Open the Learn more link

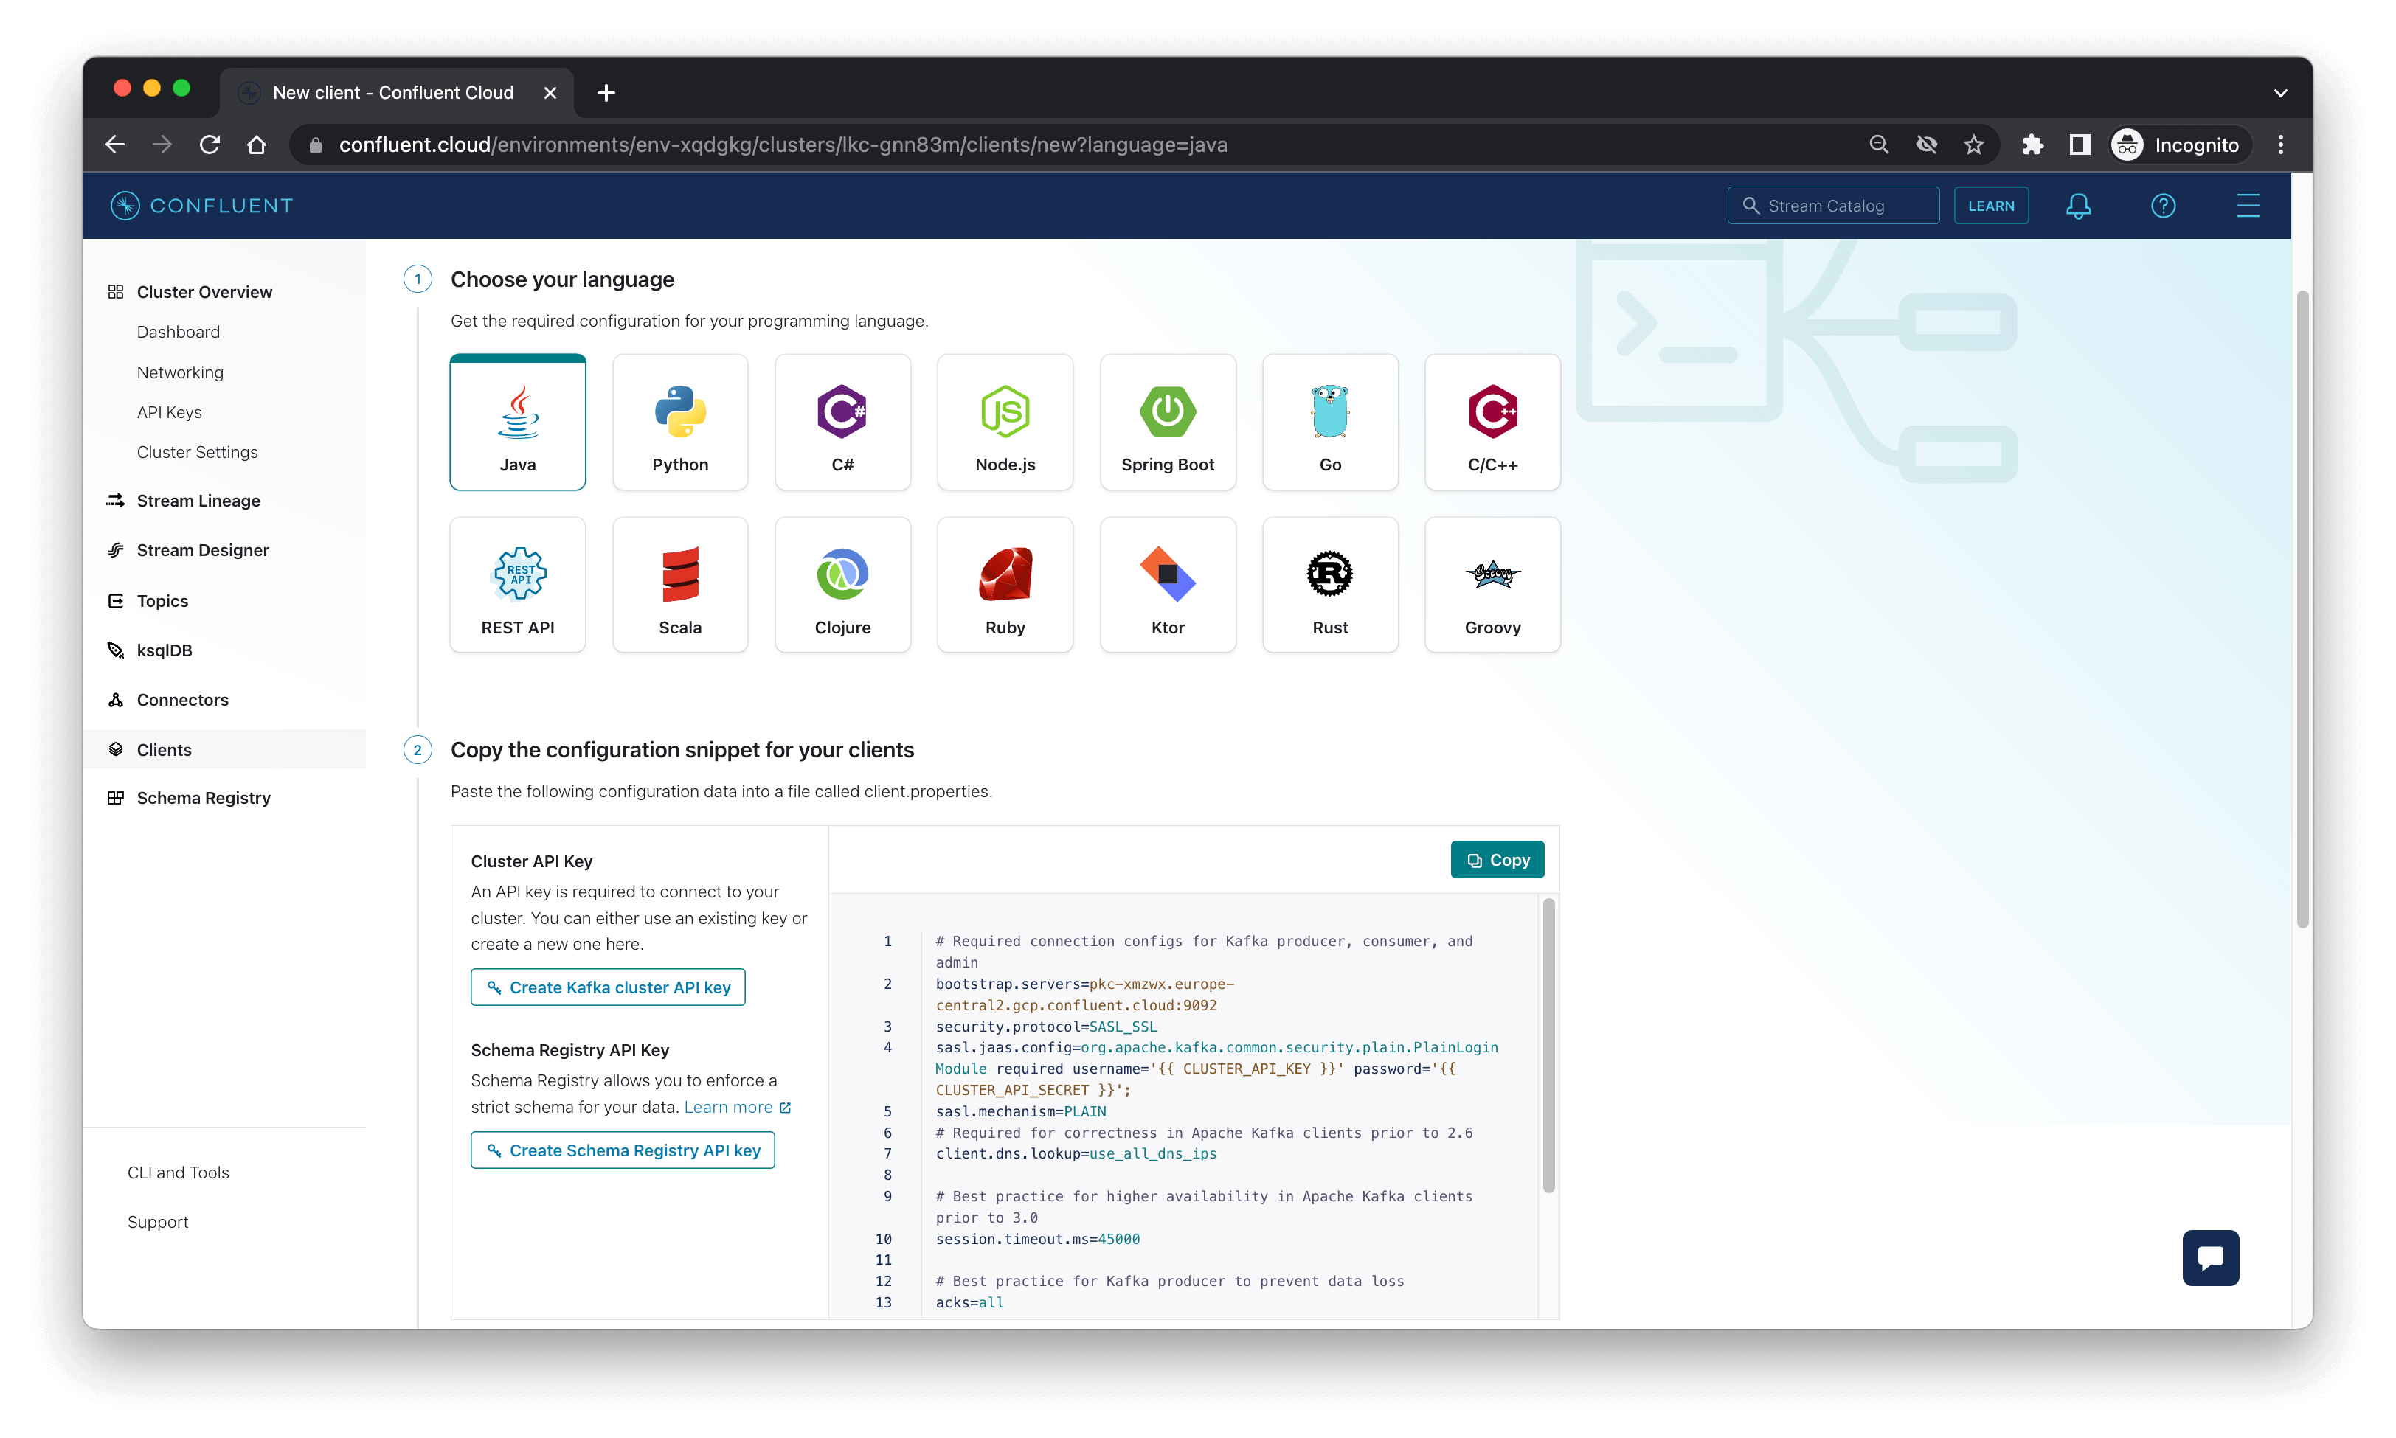[737, 1107]
